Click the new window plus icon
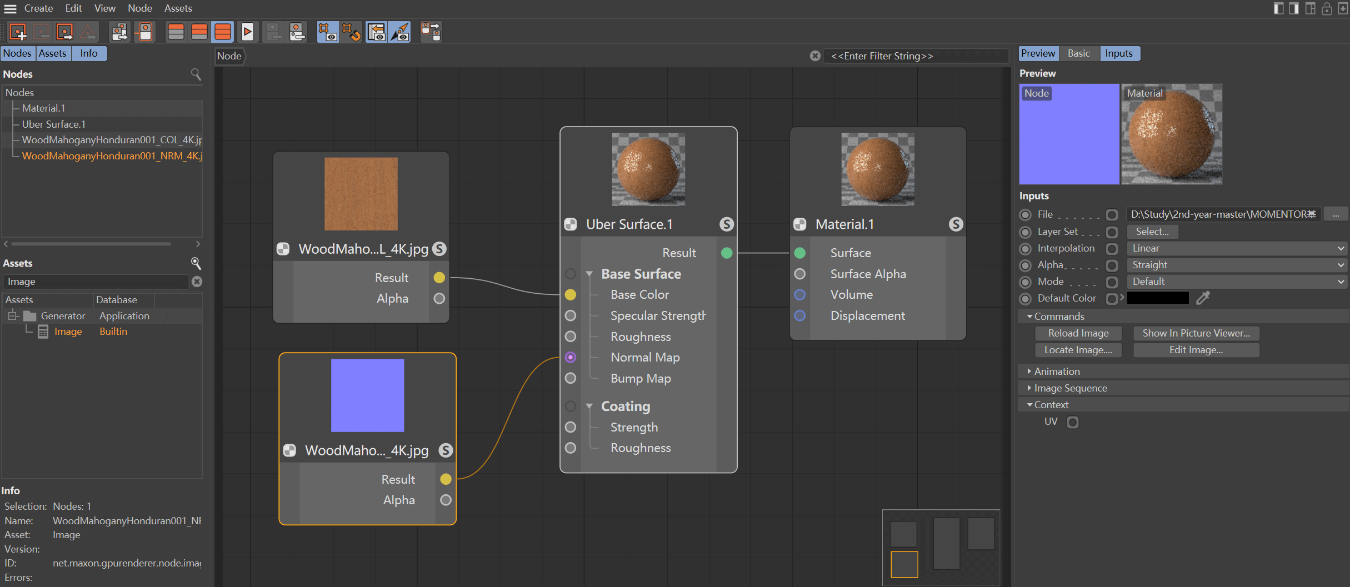1350x587 pixels. pyautogui.click(x=1342, y=8)
